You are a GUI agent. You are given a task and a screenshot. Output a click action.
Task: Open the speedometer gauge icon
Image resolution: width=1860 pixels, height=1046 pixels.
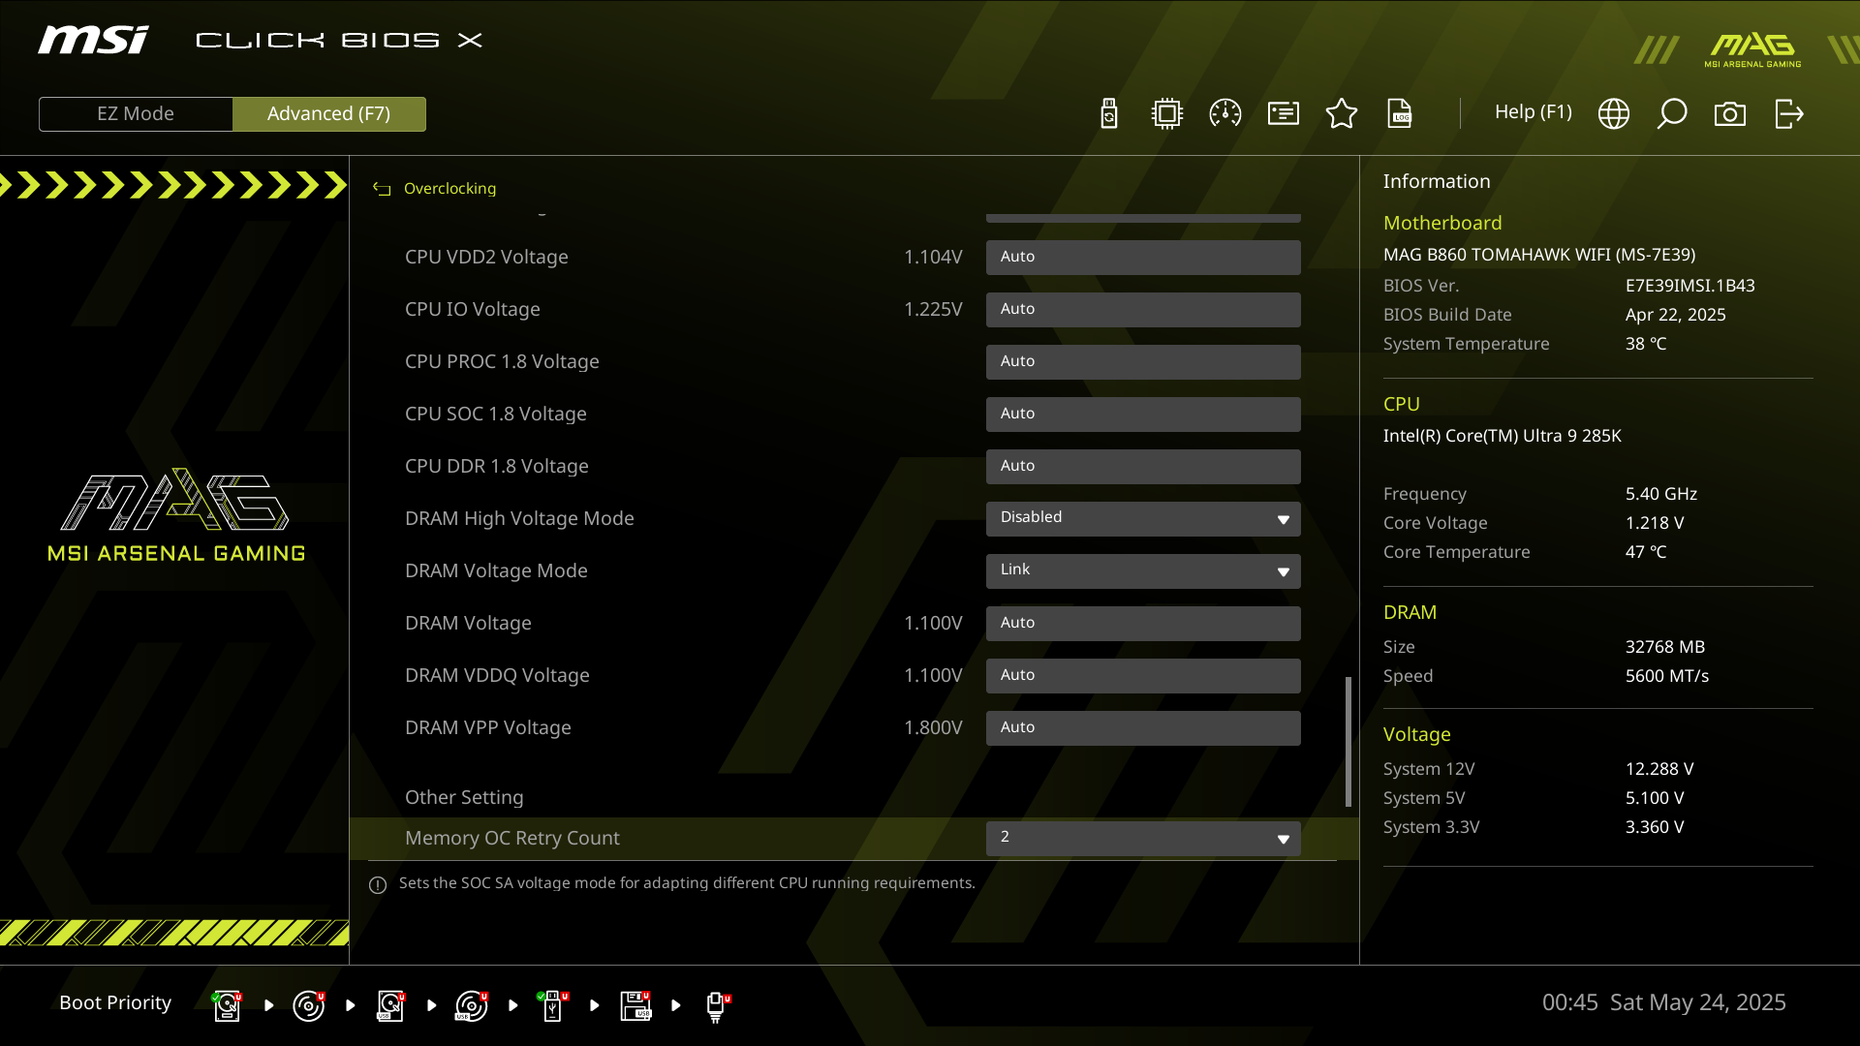(1225, 113)
